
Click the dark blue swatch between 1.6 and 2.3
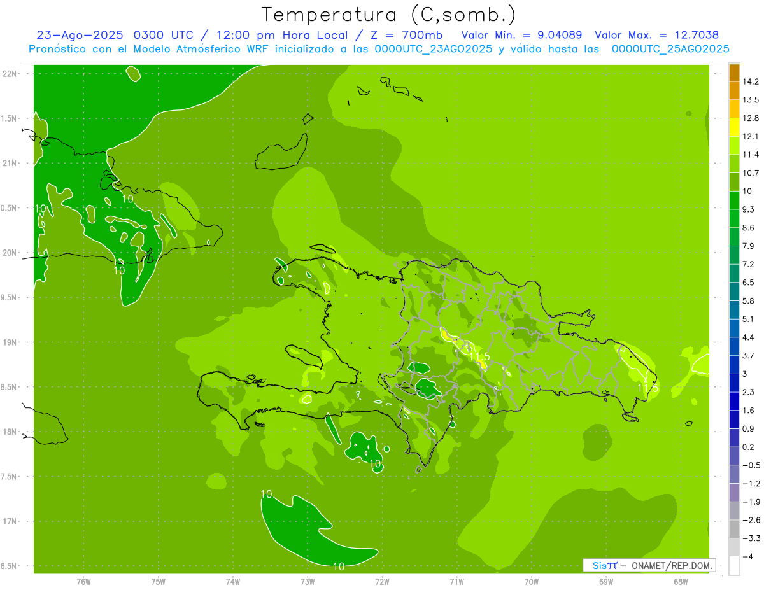[x=734, y=401]
